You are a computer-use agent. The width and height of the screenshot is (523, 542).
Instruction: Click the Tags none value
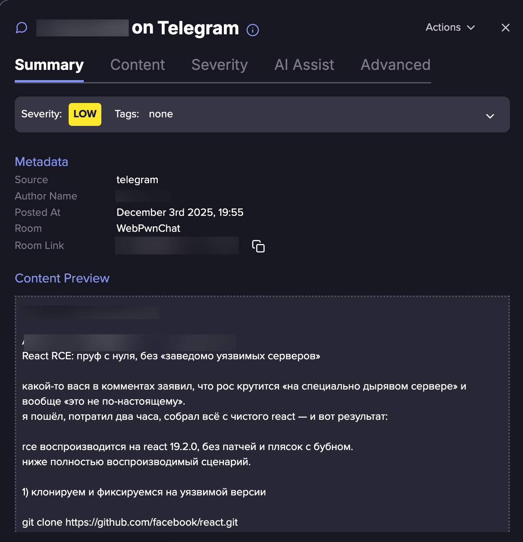[x=161, y=114]
